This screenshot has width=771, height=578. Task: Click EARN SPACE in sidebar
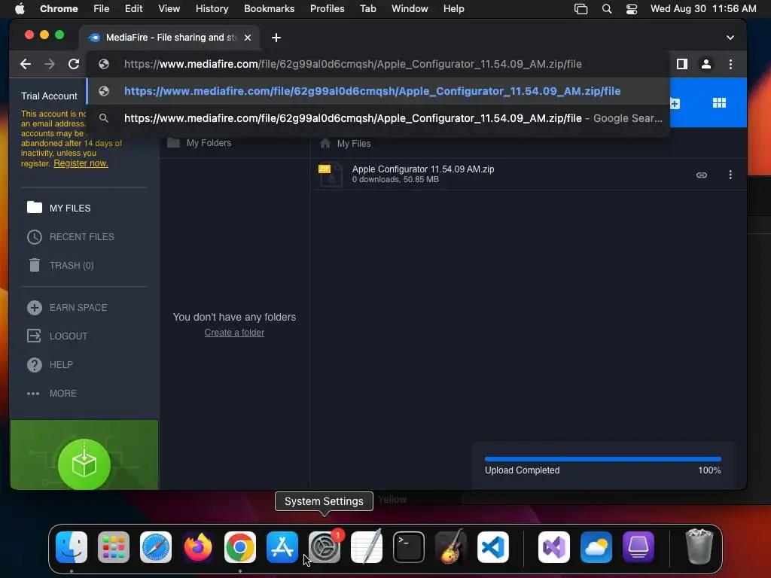(x=67, y=308)
